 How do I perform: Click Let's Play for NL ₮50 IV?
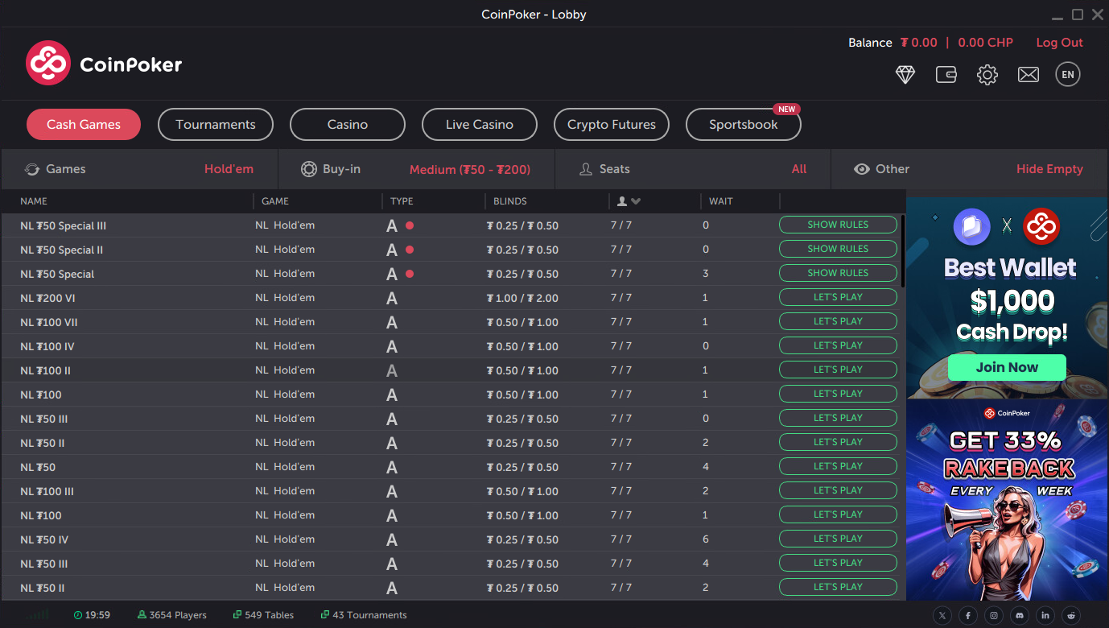tap(838, 539)
